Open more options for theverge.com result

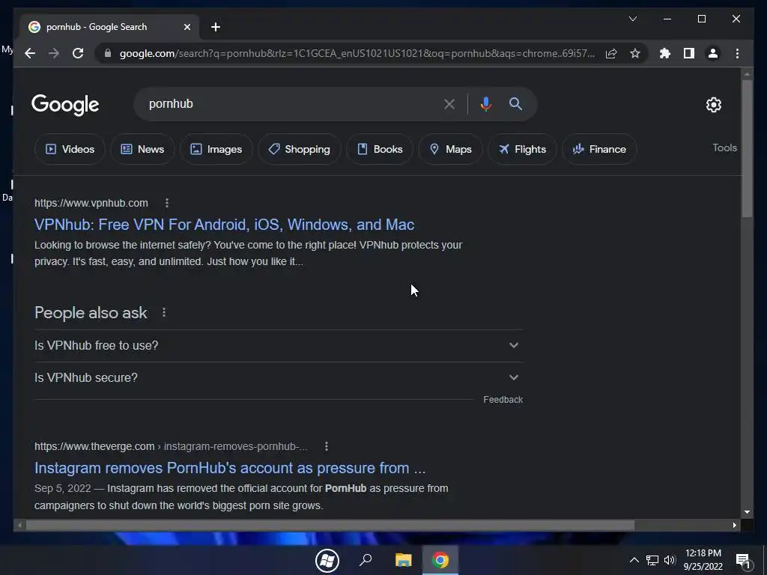(327, 446)
